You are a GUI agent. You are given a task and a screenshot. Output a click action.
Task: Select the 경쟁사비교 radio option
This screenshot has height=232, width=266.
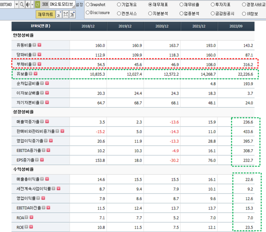point(244,5)
